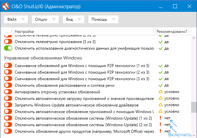Click the O&O ShutUp10 app logo icon
This screenshot has height=138, width=197.
point(6,6)
